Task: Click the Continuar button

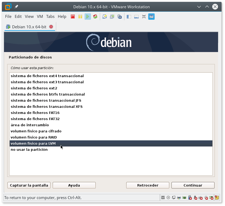Action: click(x=193, y=185)
